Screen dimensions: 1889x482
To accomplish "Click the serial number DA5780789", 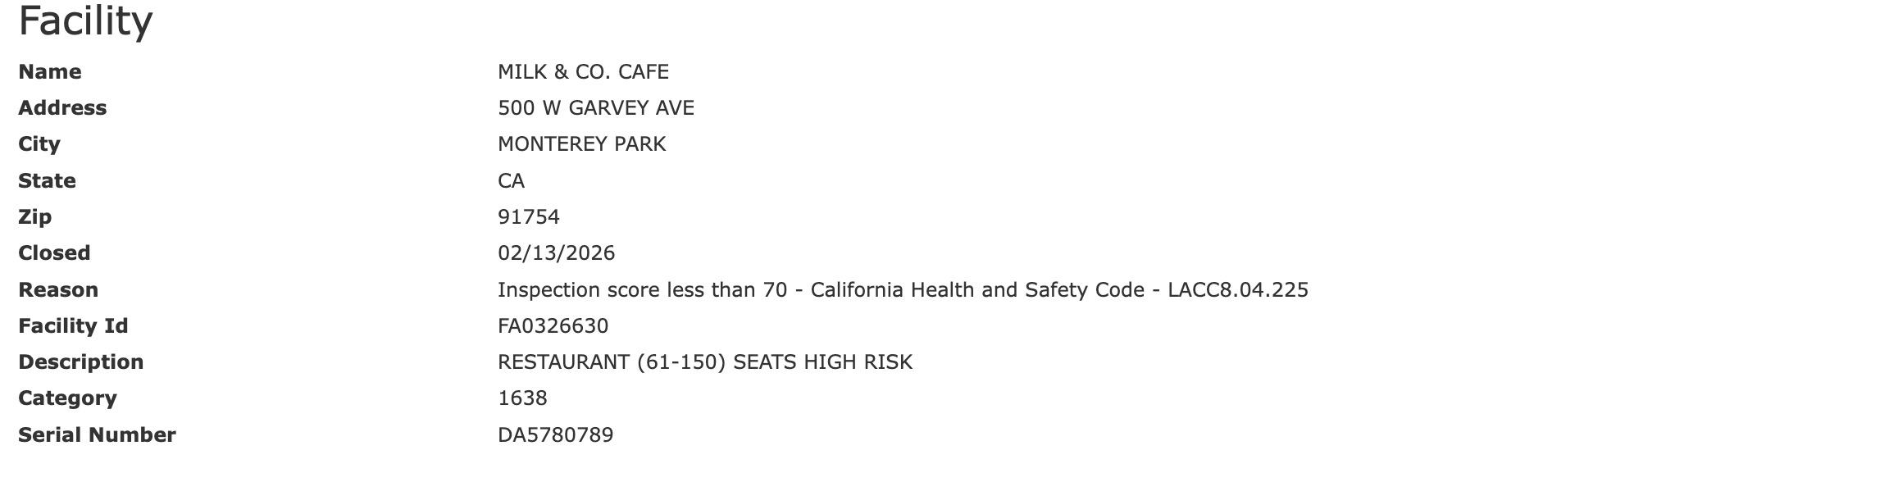I will pyautogui.click(x=555, y=435).
